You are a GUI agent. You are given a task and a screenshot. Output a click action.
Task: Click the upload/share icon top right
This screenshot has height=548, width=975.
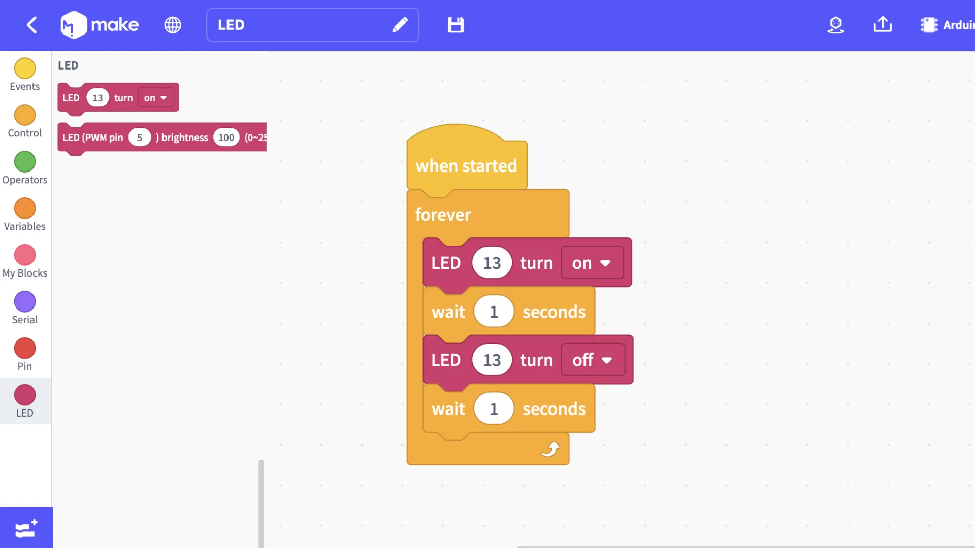[883, 25]
